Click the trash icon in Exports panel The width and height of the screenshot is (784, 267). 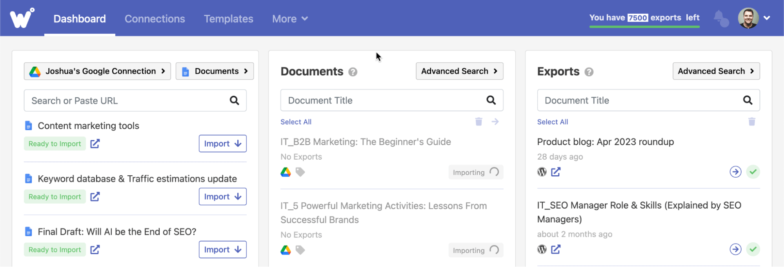751,122
